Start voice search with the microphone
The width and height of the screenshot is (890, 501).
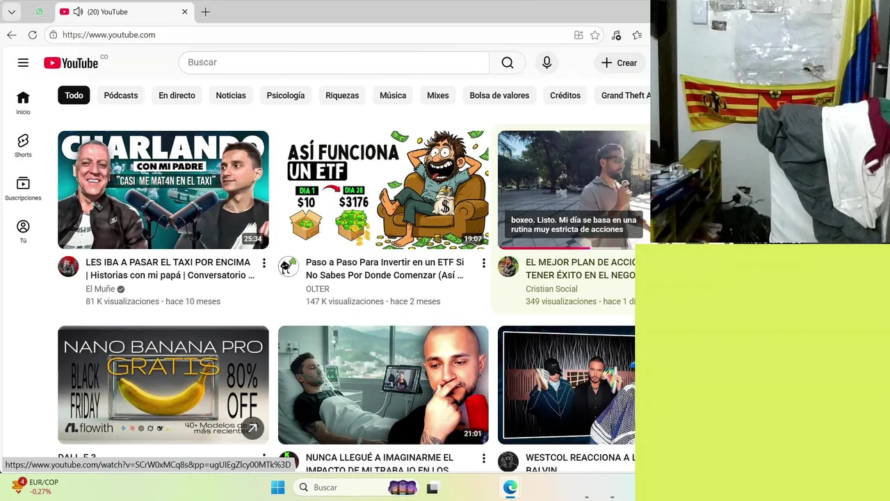(x=547, y=63)
